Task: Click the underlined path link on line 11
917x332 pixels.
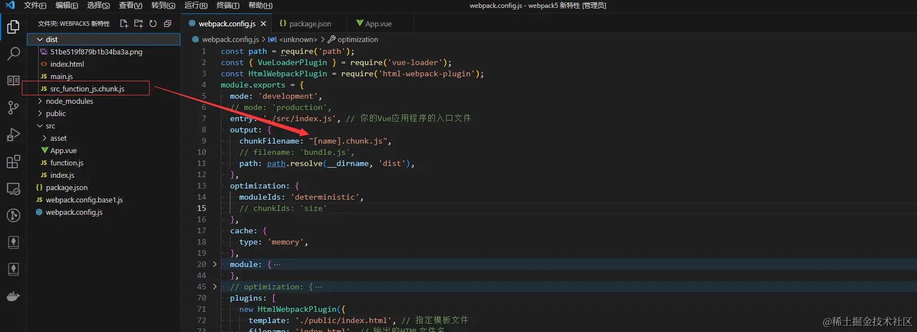Action: (276, 163)
